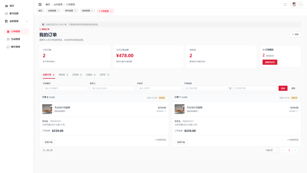Toggle the sidebar hamburger menu icon
Image resolution: width=307 pixels, height=173 pixels.
coord(40,4)
